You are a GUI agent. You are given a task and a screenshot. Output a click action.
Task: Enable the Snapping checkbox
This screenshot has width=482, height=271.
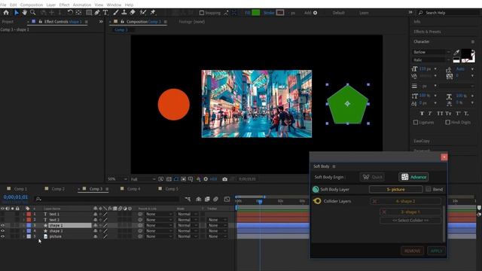(202, 13)
